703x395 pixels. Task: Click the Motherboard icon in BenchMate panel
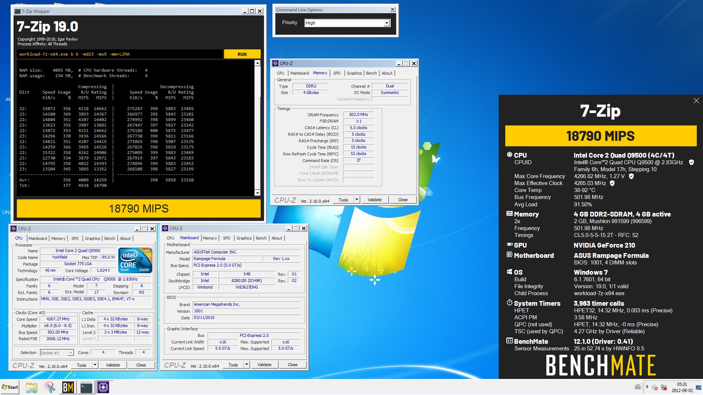509,255
